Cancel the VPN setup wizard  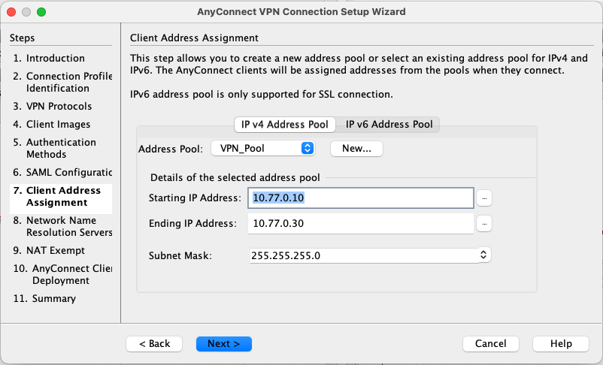[x=490, y=343]
